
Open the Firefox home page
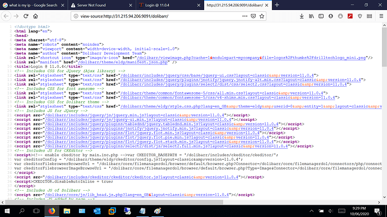click(35, 16)
